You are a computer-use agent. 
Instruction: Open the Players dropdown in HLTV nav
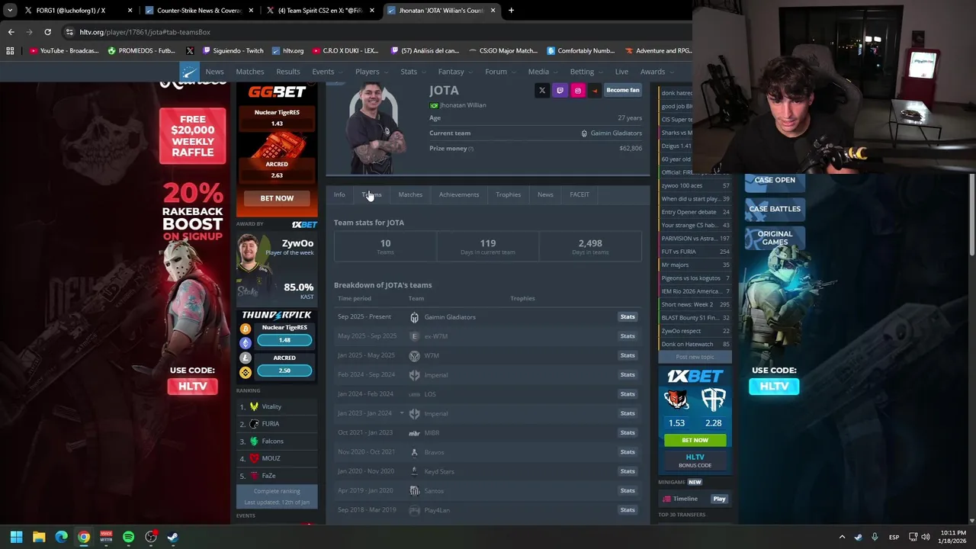coord(371,72)
